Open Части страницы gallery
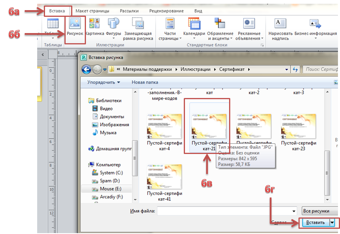 click(x=170, y=29)
